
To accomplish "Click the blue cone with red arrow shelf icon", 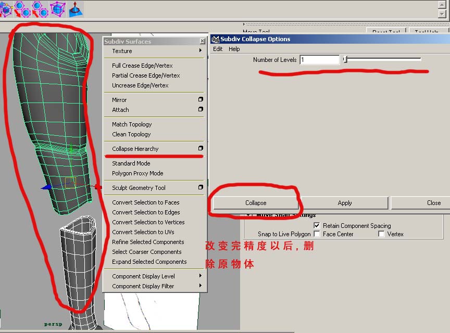I will [x=76, y=8].
